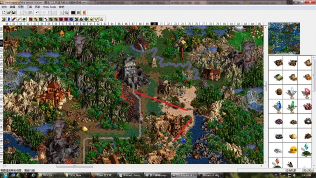The width and height of the screenshot is (316, 178).
Task: Select the road tool icon in the toolbar
Action: (14, 19)
